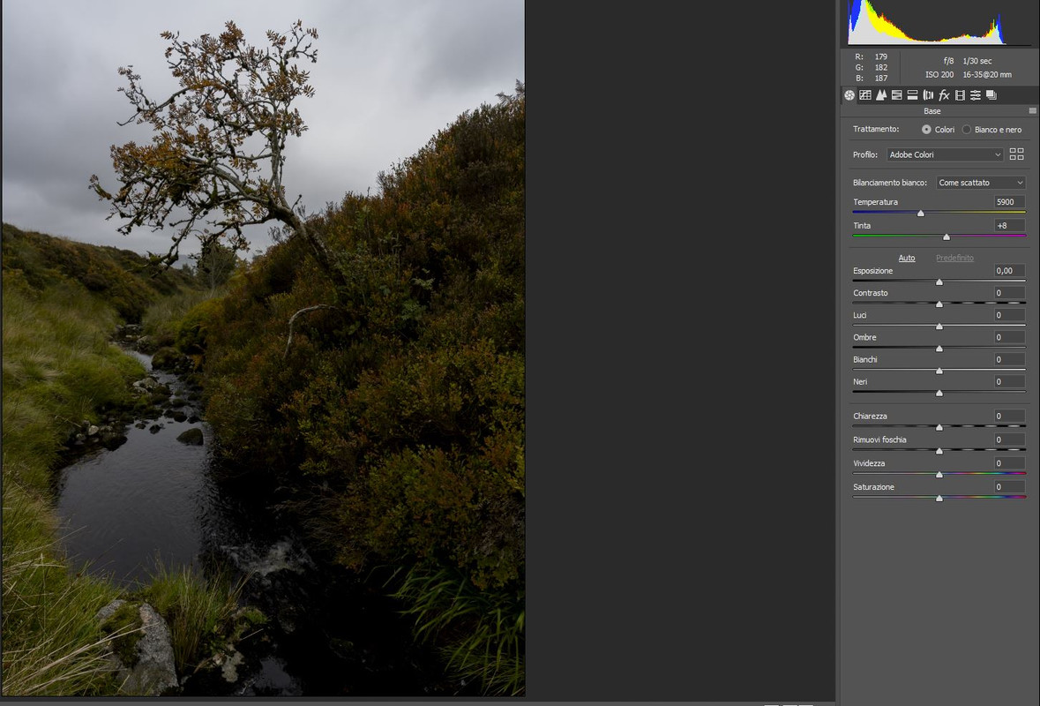1040x706 pixels.
Task: Click the landscape photo preview
Action: tap(264, 348)
